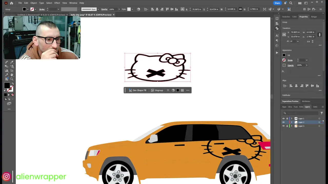Select the Hand tool
The image size is (328, 184).
pyautogui.click(x=12, y=75)
